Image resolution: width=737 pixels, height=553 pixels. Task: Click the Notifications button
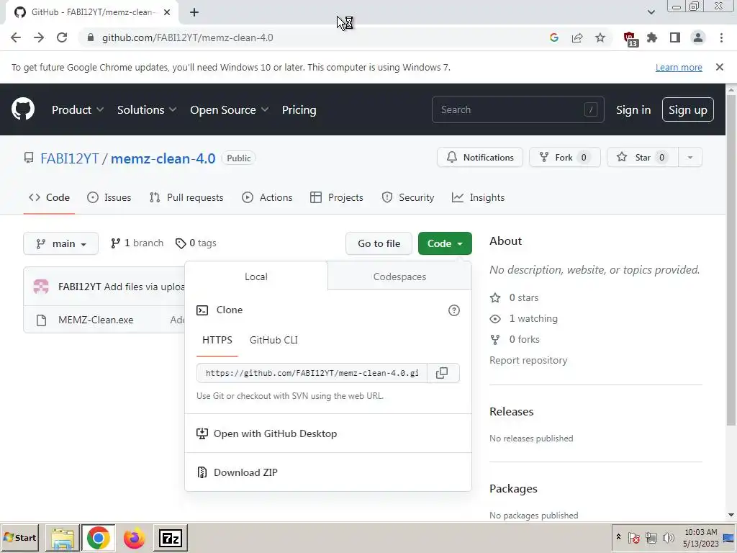pyautogui.click(x=480, y=158)
